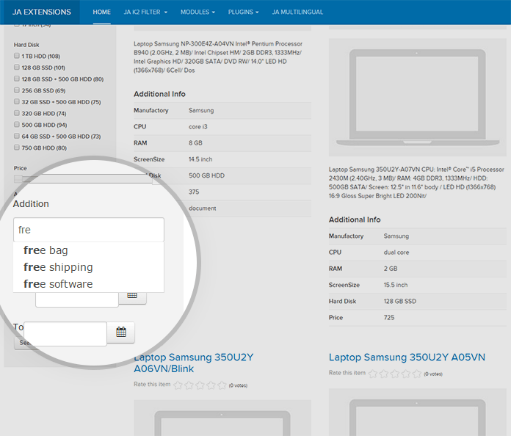
Task: Click the date input above the To field
Action: 77,299
